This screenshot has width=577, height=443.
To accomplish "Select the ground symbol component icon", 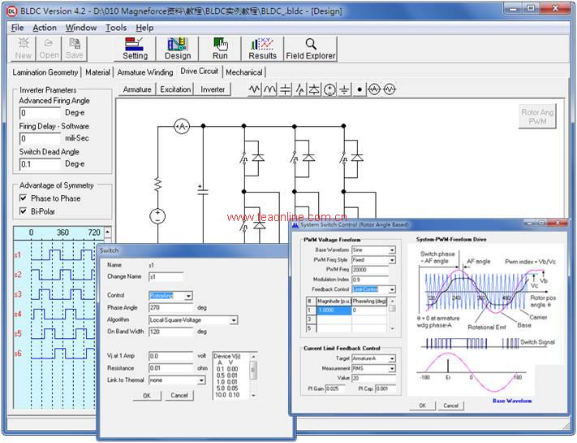I will (x=343, y=89).
